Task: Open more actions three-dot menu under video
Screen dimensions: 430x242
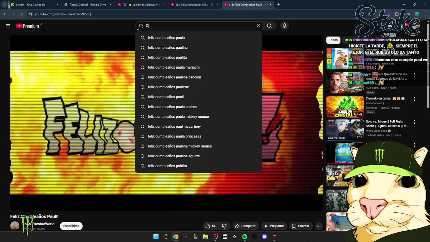Action: coord(318,226)
